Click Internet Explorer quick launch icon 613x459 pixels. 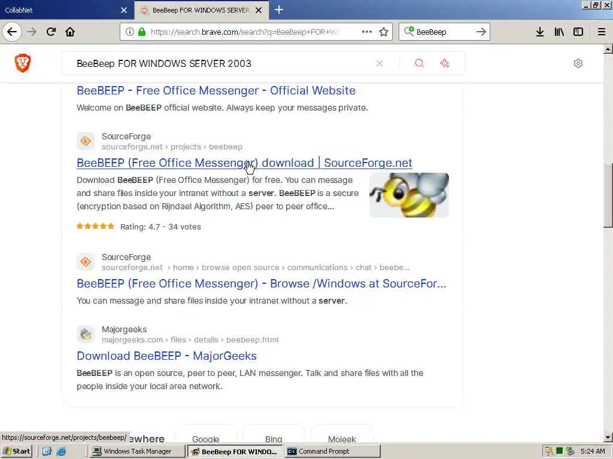(61, 451)
